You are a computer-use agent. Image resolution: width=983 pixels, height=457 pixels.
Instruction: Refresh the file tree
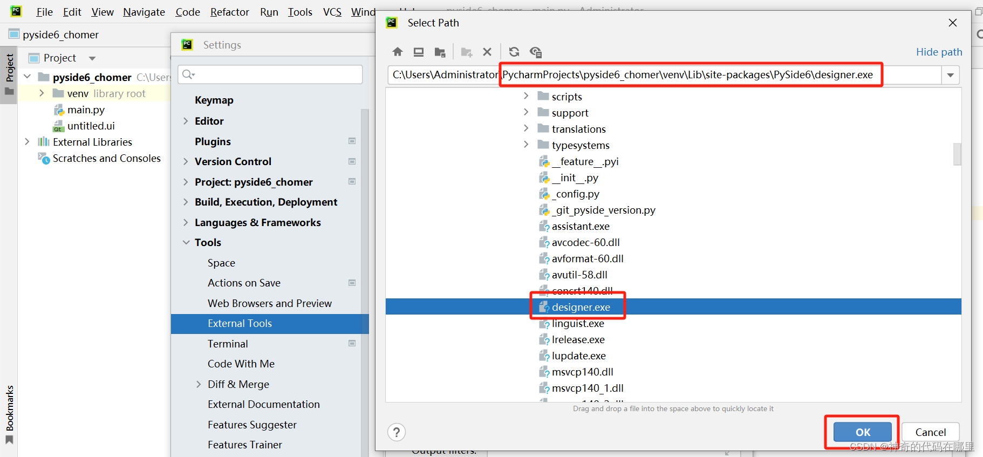click(514, 52)
